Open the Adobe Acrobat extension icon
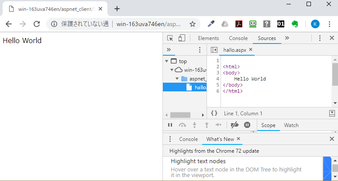The image size is (338, 181). (239, 24)
